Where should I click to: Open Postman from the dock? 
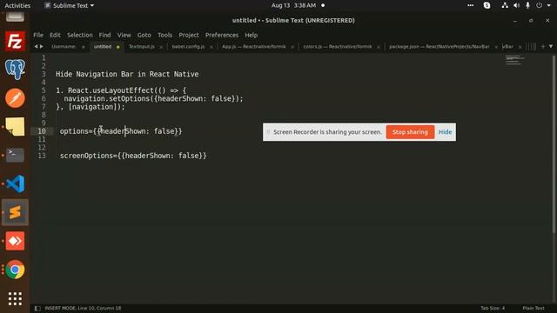point(15,98)
